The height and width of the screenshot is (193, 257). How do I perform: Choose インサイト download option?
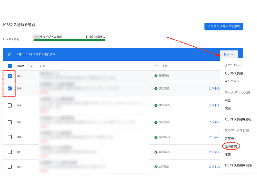tap(232, 81)
